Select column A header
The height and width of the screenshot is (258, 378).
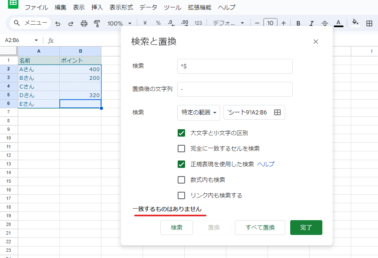click(x=39, y=51)
